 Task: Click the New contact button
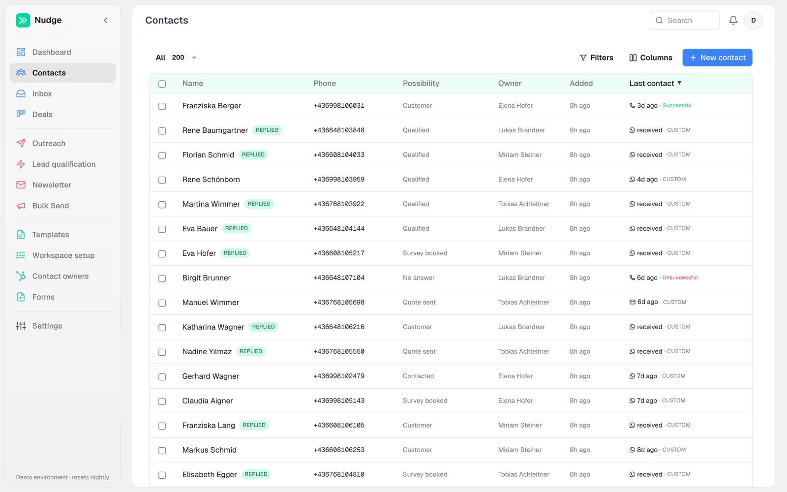[x=717, y=58]
